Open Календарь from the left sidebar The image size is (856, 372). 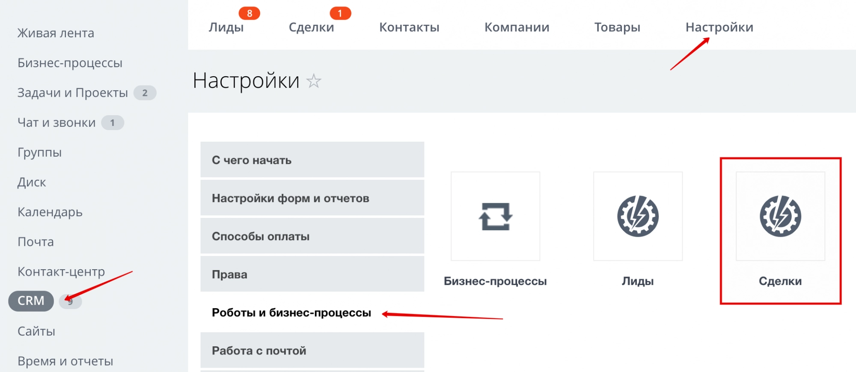coord(50,212)
